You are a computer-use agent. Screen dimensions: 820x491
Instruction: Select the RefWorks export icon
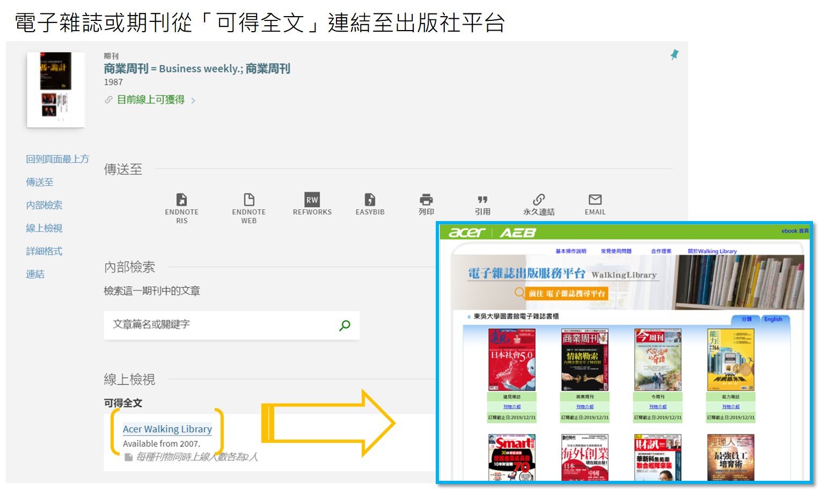pyautogui.click(x=312, y=200)
